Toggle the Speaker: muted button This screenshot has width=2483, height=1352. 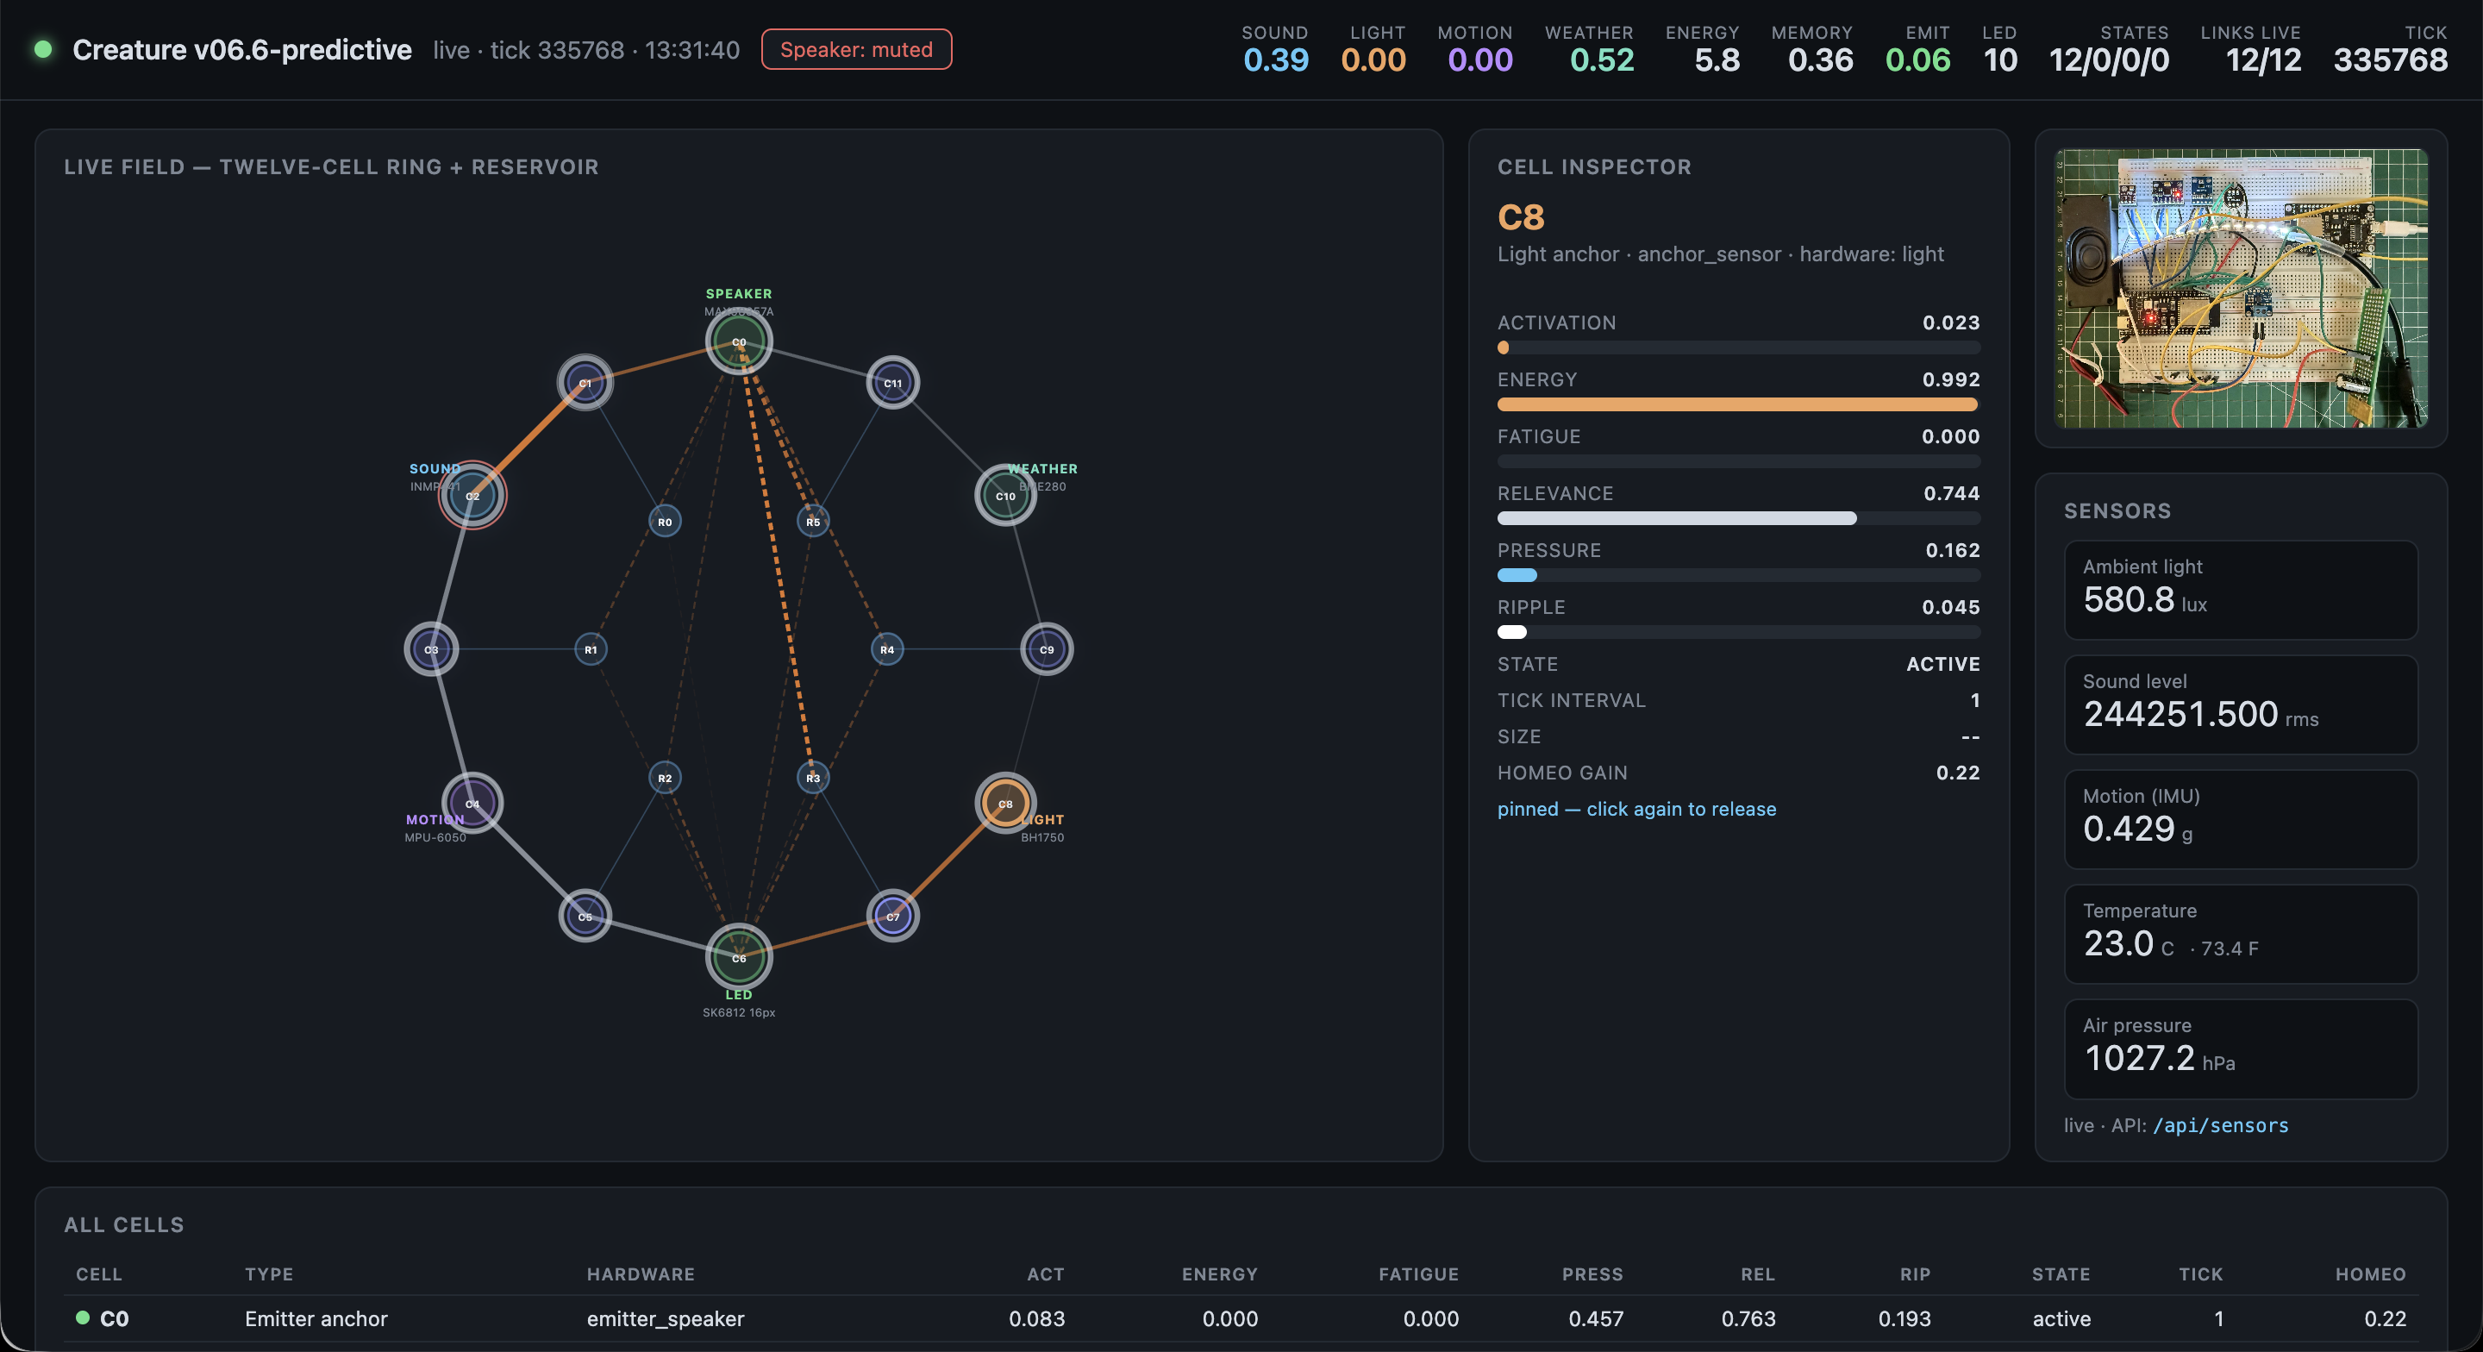tap(856, 49)
